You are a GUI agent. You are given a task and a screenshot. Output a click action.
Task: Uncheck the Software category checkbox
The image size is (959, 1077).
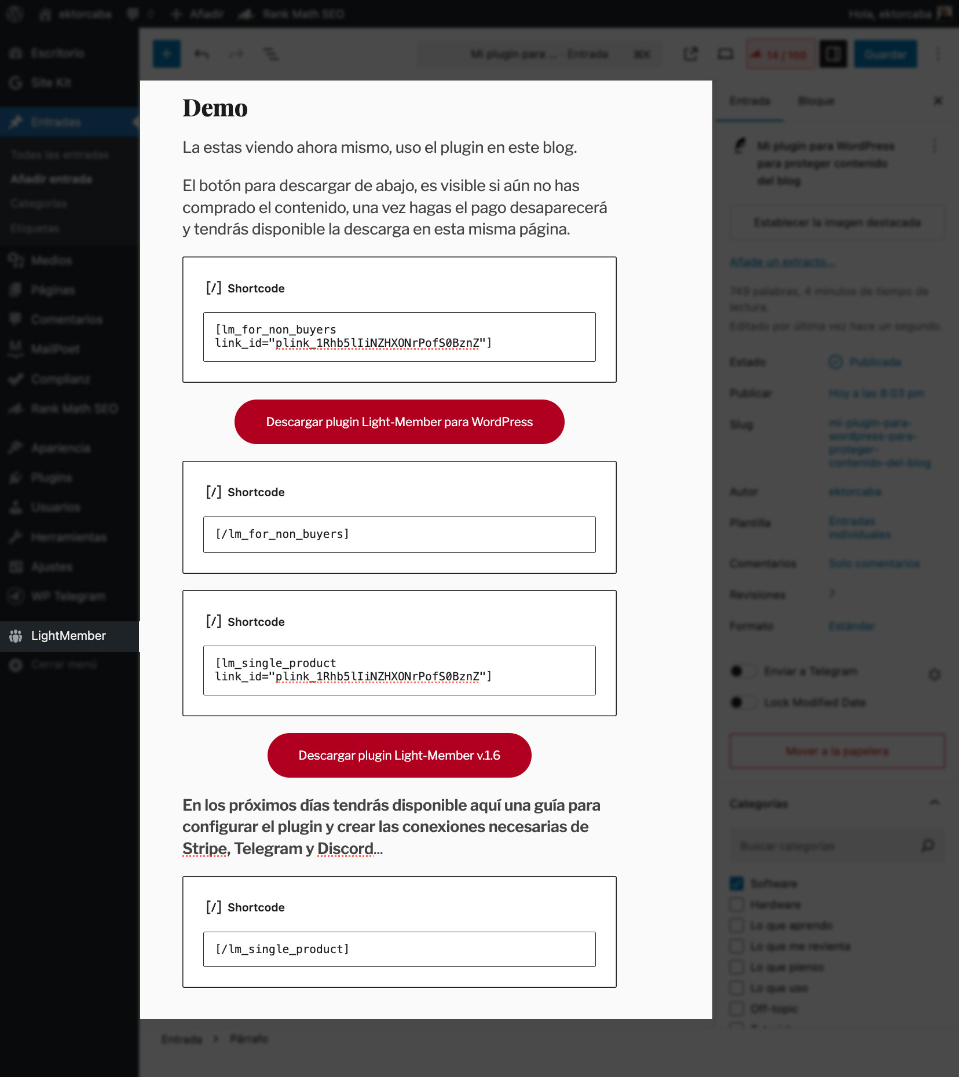pyautogui.click(x=737, y=884)
